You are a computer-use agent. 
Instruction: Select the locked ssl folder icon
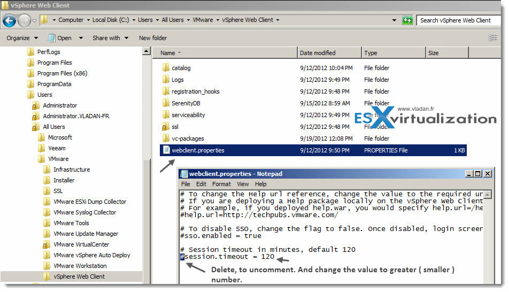tap(166, 126)
